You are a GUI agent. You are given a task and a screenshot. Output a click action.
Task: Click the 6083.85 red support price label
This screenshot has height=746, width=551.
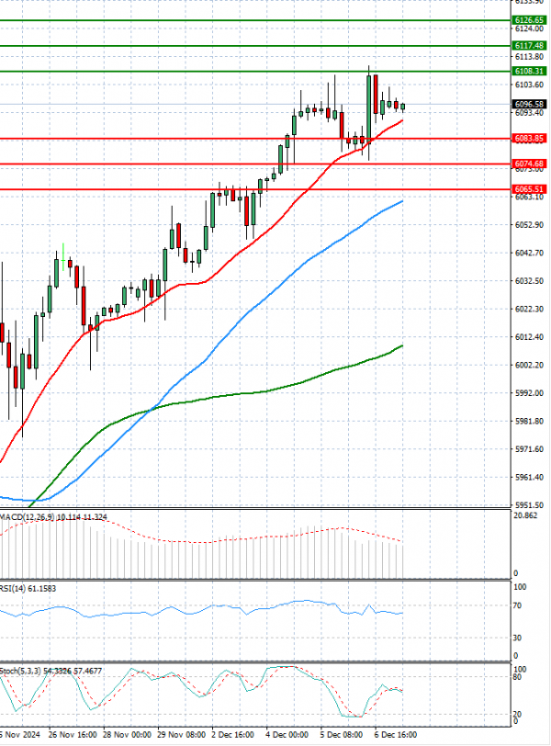tap(529, 139)
